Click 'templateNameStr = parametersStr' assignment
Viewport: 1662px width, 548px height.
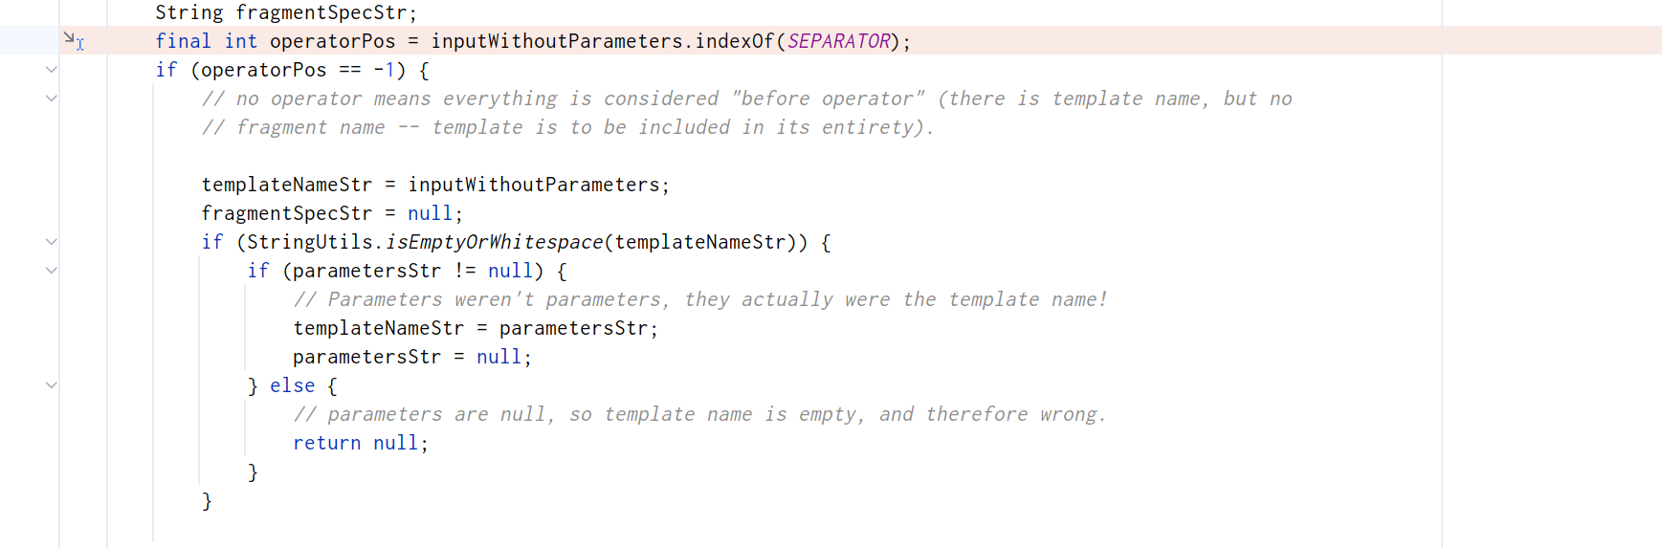(475, 328)
